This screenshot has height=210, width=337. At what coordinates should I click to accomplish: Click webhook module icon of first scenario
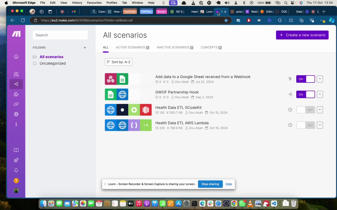tap(111, 79)
